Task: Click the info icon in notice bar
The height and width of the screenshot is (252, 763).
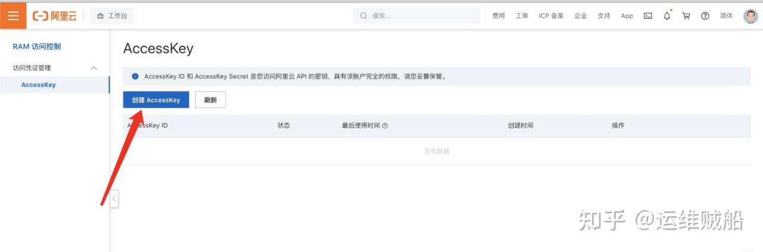Action: 135,77
